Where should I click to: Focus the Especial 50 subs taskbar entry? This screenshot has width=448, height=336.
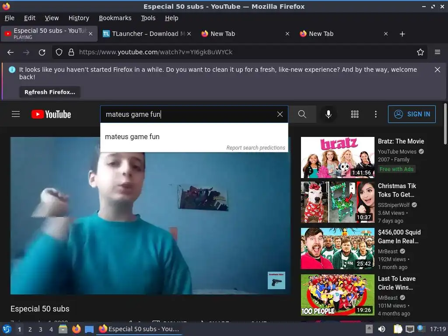click(139, 329)
